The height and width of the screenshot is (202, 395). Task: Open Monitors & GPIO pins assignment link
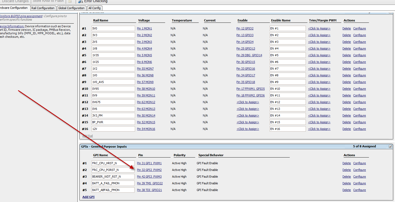[x=21, y=16]
